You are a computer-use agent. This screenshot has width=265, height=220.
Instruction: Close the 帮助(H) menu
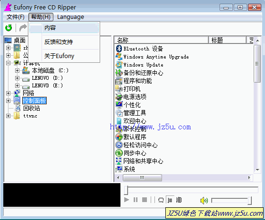point(41,17)
